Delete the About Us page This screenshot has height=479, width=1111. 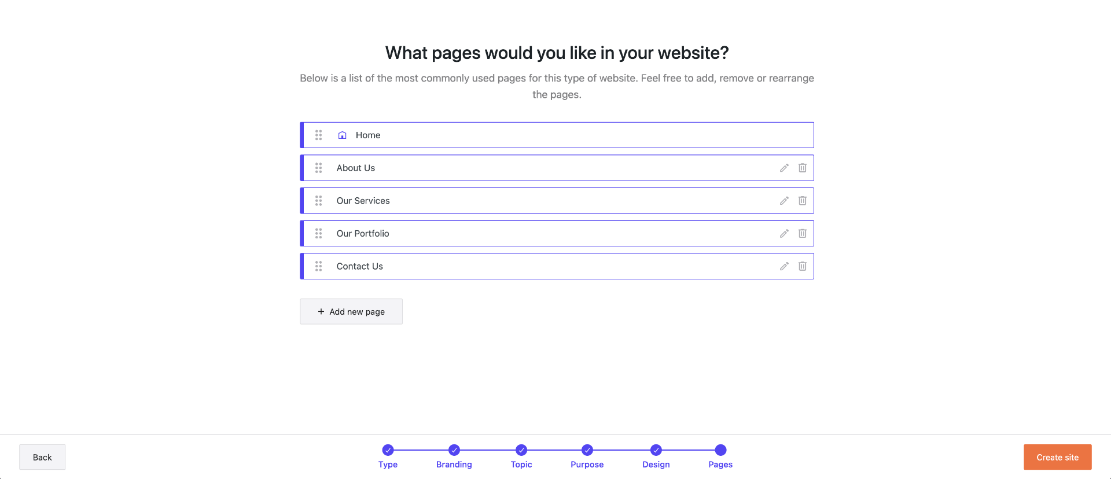point(803,168)
